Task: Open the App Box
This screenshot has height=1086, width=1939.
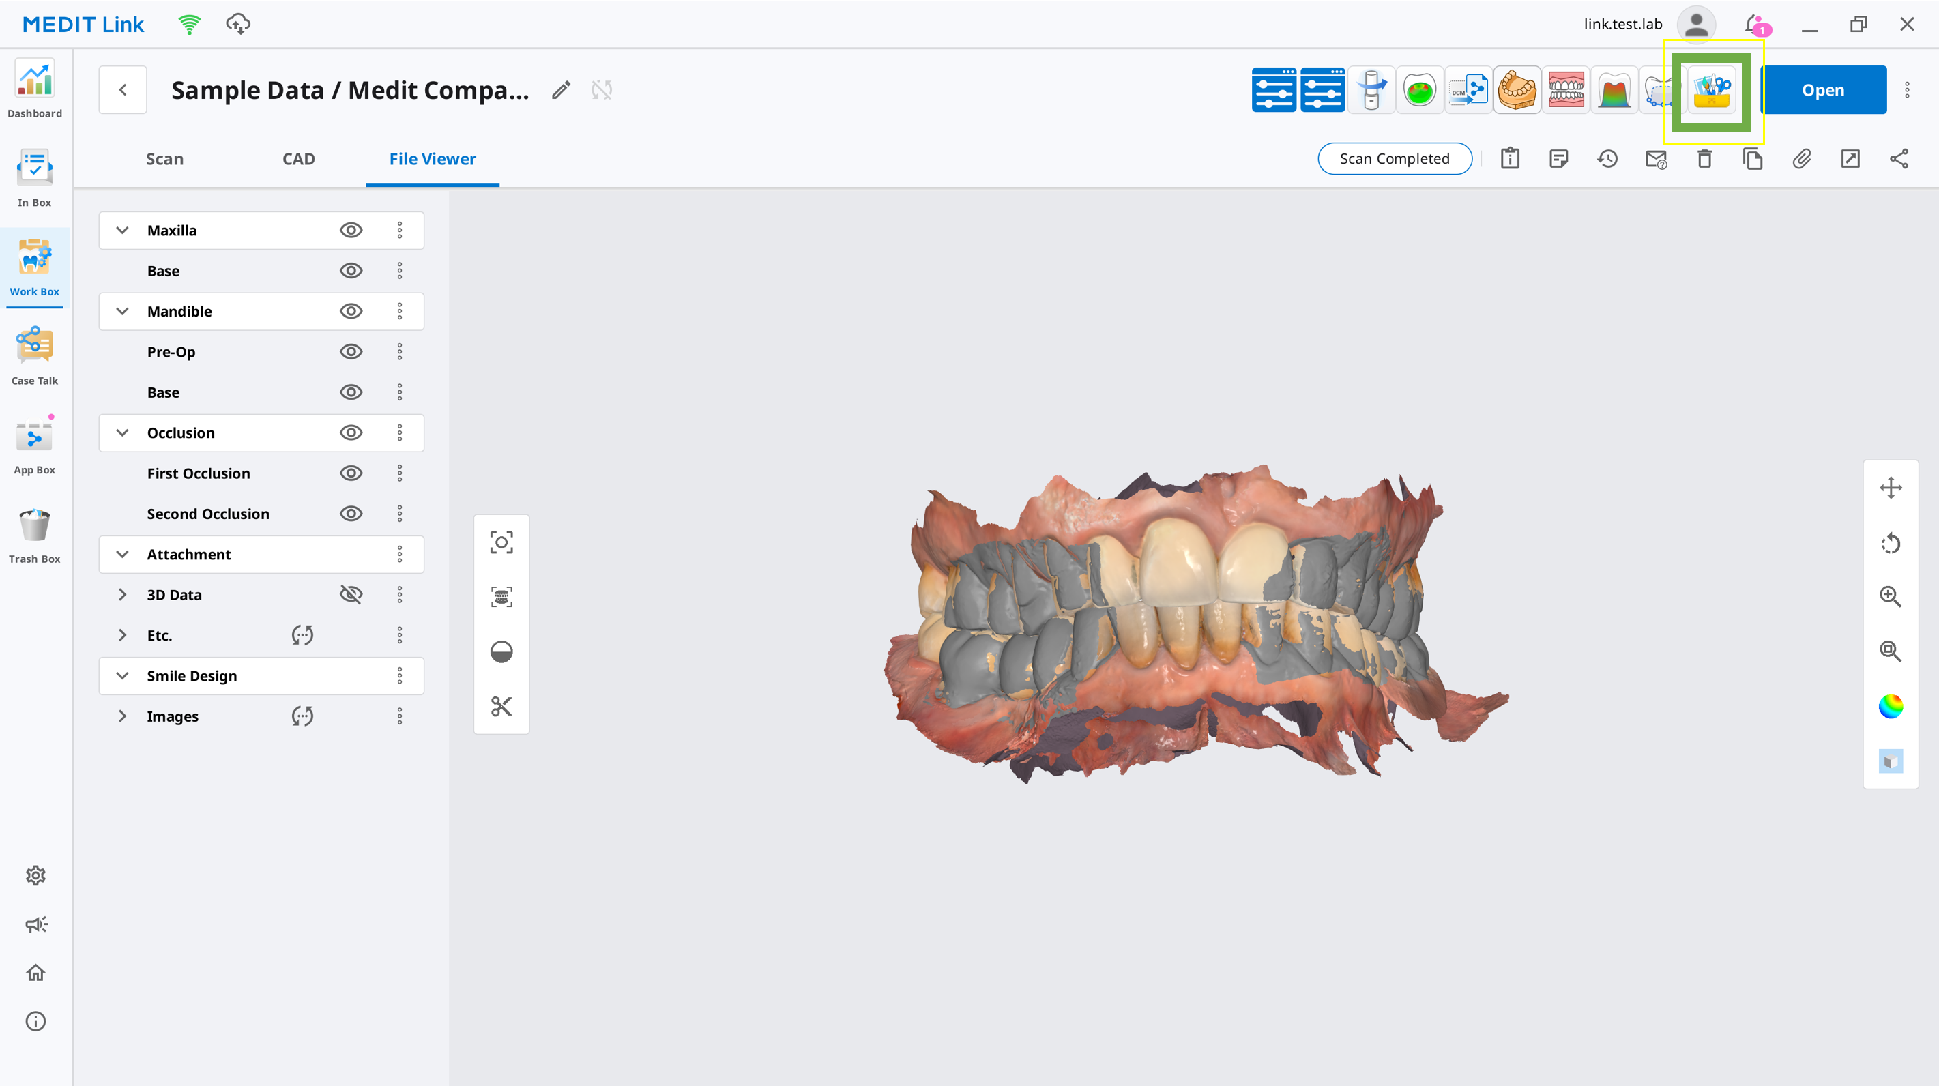Action: (35, 445)
